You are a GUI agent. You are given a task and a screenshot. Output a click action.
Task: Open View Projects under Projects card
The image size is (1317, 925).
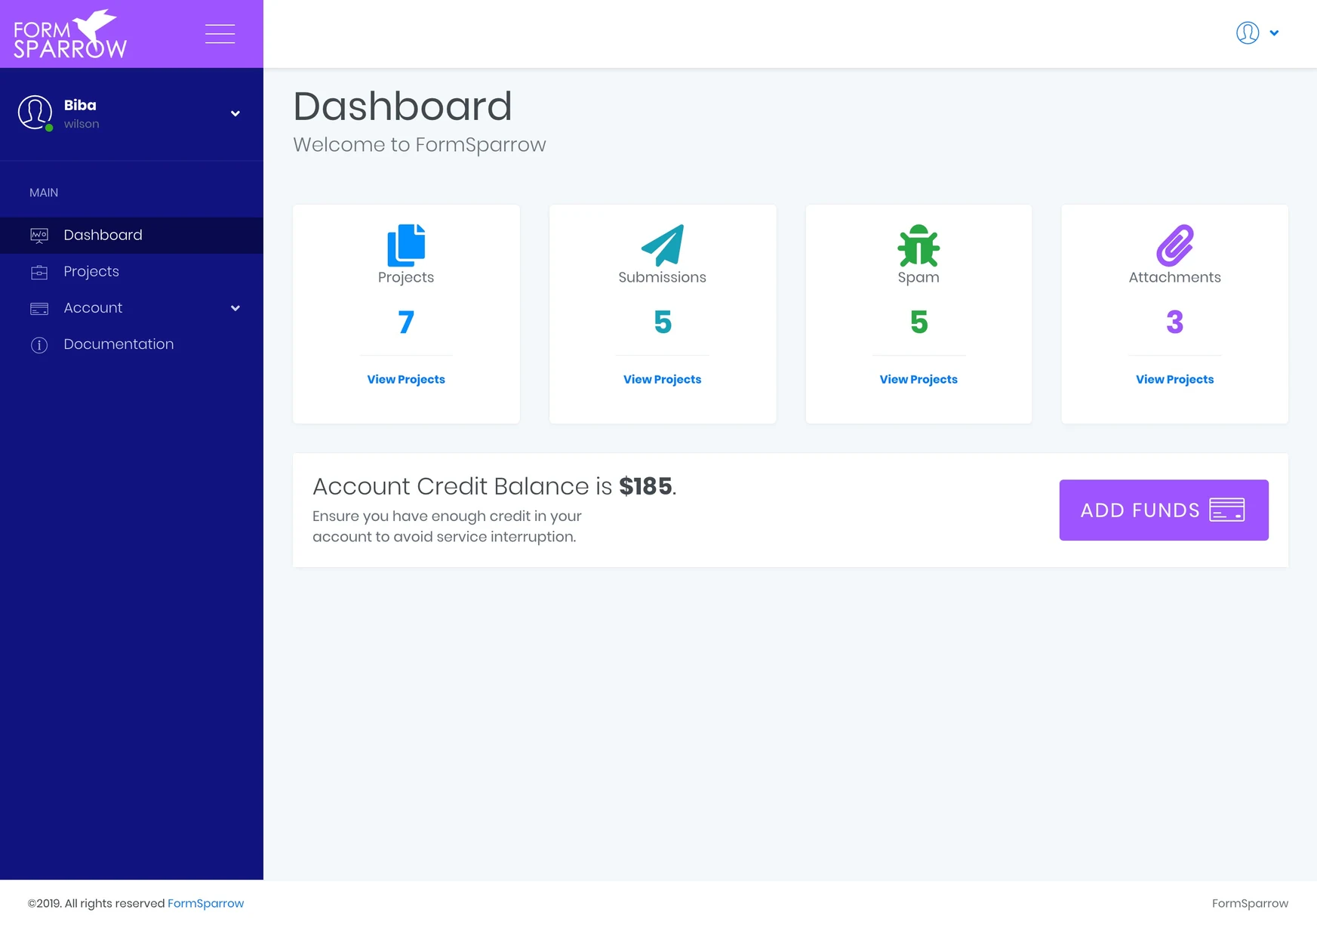pos(406,380)
